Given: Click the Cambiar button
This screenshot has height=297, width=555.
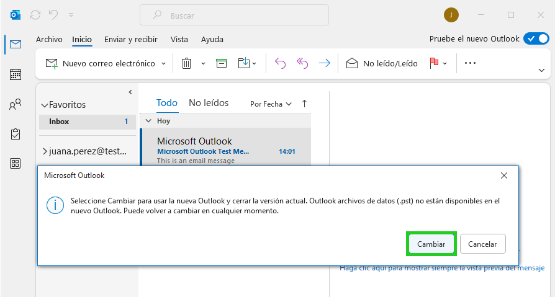Looking at the screenshot, I should (431, 244).
